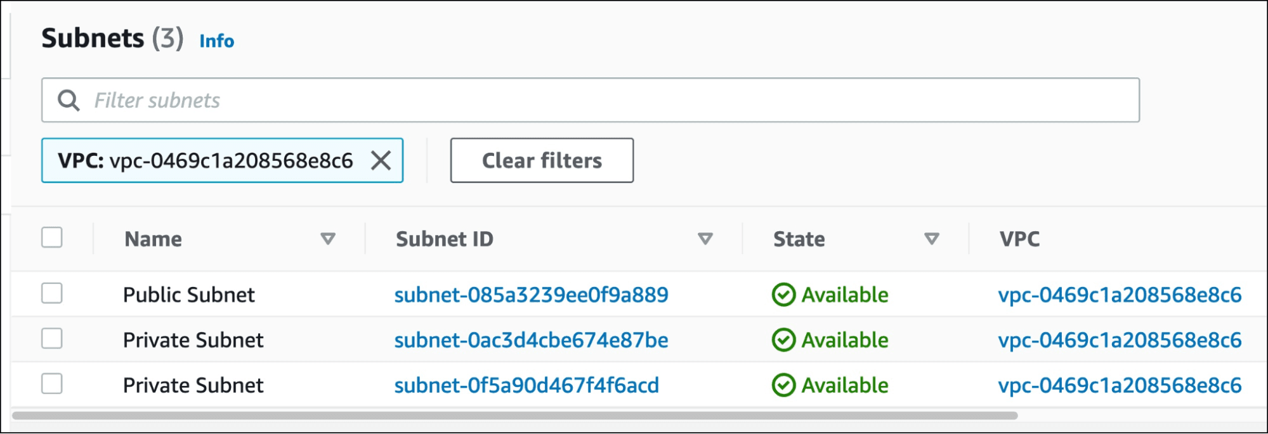This screenshot has height=434, width=1268.
Task: Sort by the Subnet ID column arrow
Action: [x=704, y=239]
